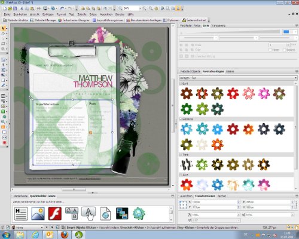
Task: Pick the picture QuickBuilder icon
Action: [38, 213]
